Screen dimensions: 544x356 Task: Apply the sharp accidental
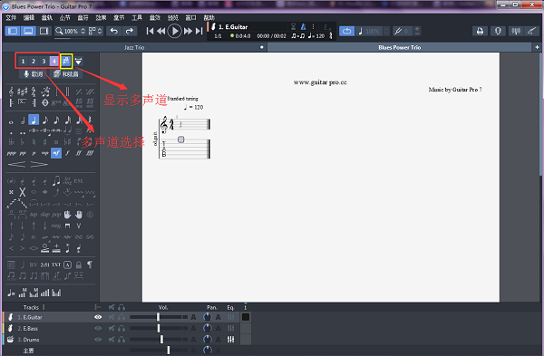pyautogui.click(x=44, y=142)
